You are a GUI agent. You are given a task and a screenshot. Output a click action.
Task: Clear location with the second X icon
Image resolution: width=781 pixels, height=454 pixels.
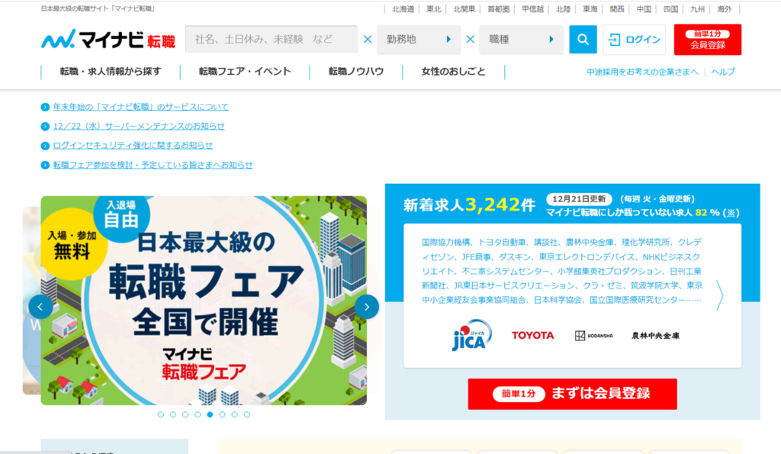coord(470,40)
